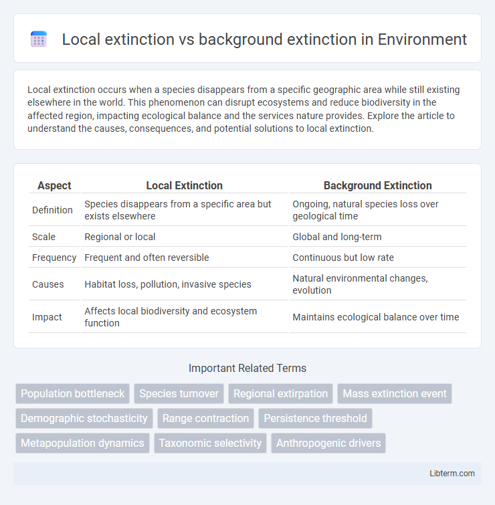Choose the Range contraction tag
The image size is (495, 505).
point(205,418)
